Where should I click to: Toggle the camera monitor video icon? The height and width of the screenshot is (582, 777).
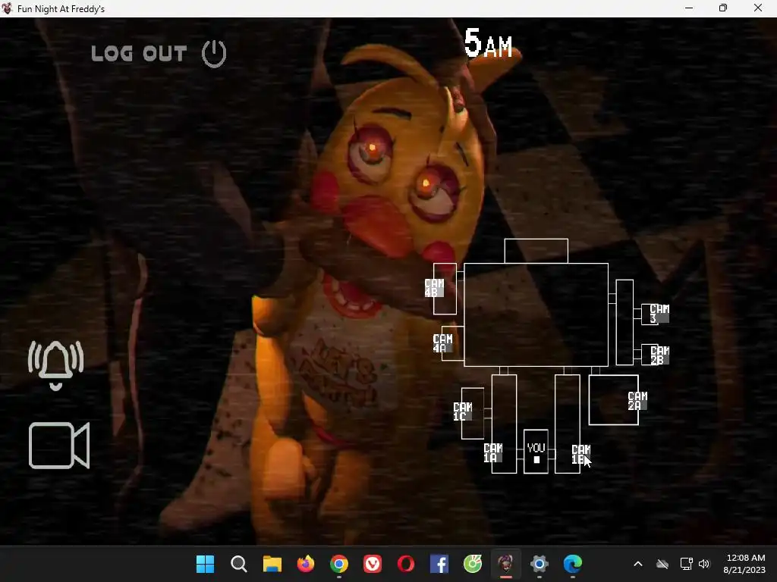click(59, 446)
